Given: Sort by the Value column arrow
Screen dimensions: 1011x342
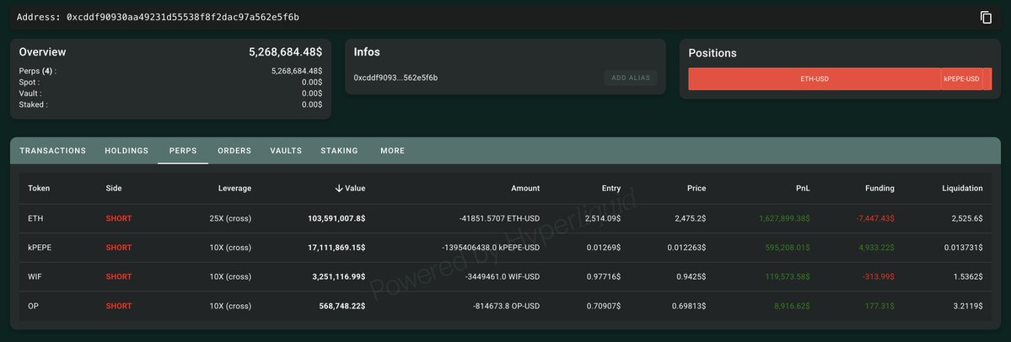Looking at the screenshot, I should click(339, 189).
